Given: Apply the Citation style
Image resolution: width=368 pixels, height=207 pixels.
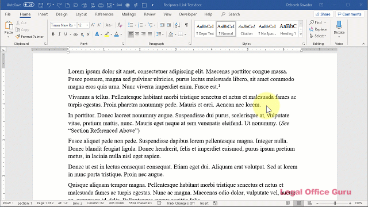Looking at the screenshot, I should (247, 29).
